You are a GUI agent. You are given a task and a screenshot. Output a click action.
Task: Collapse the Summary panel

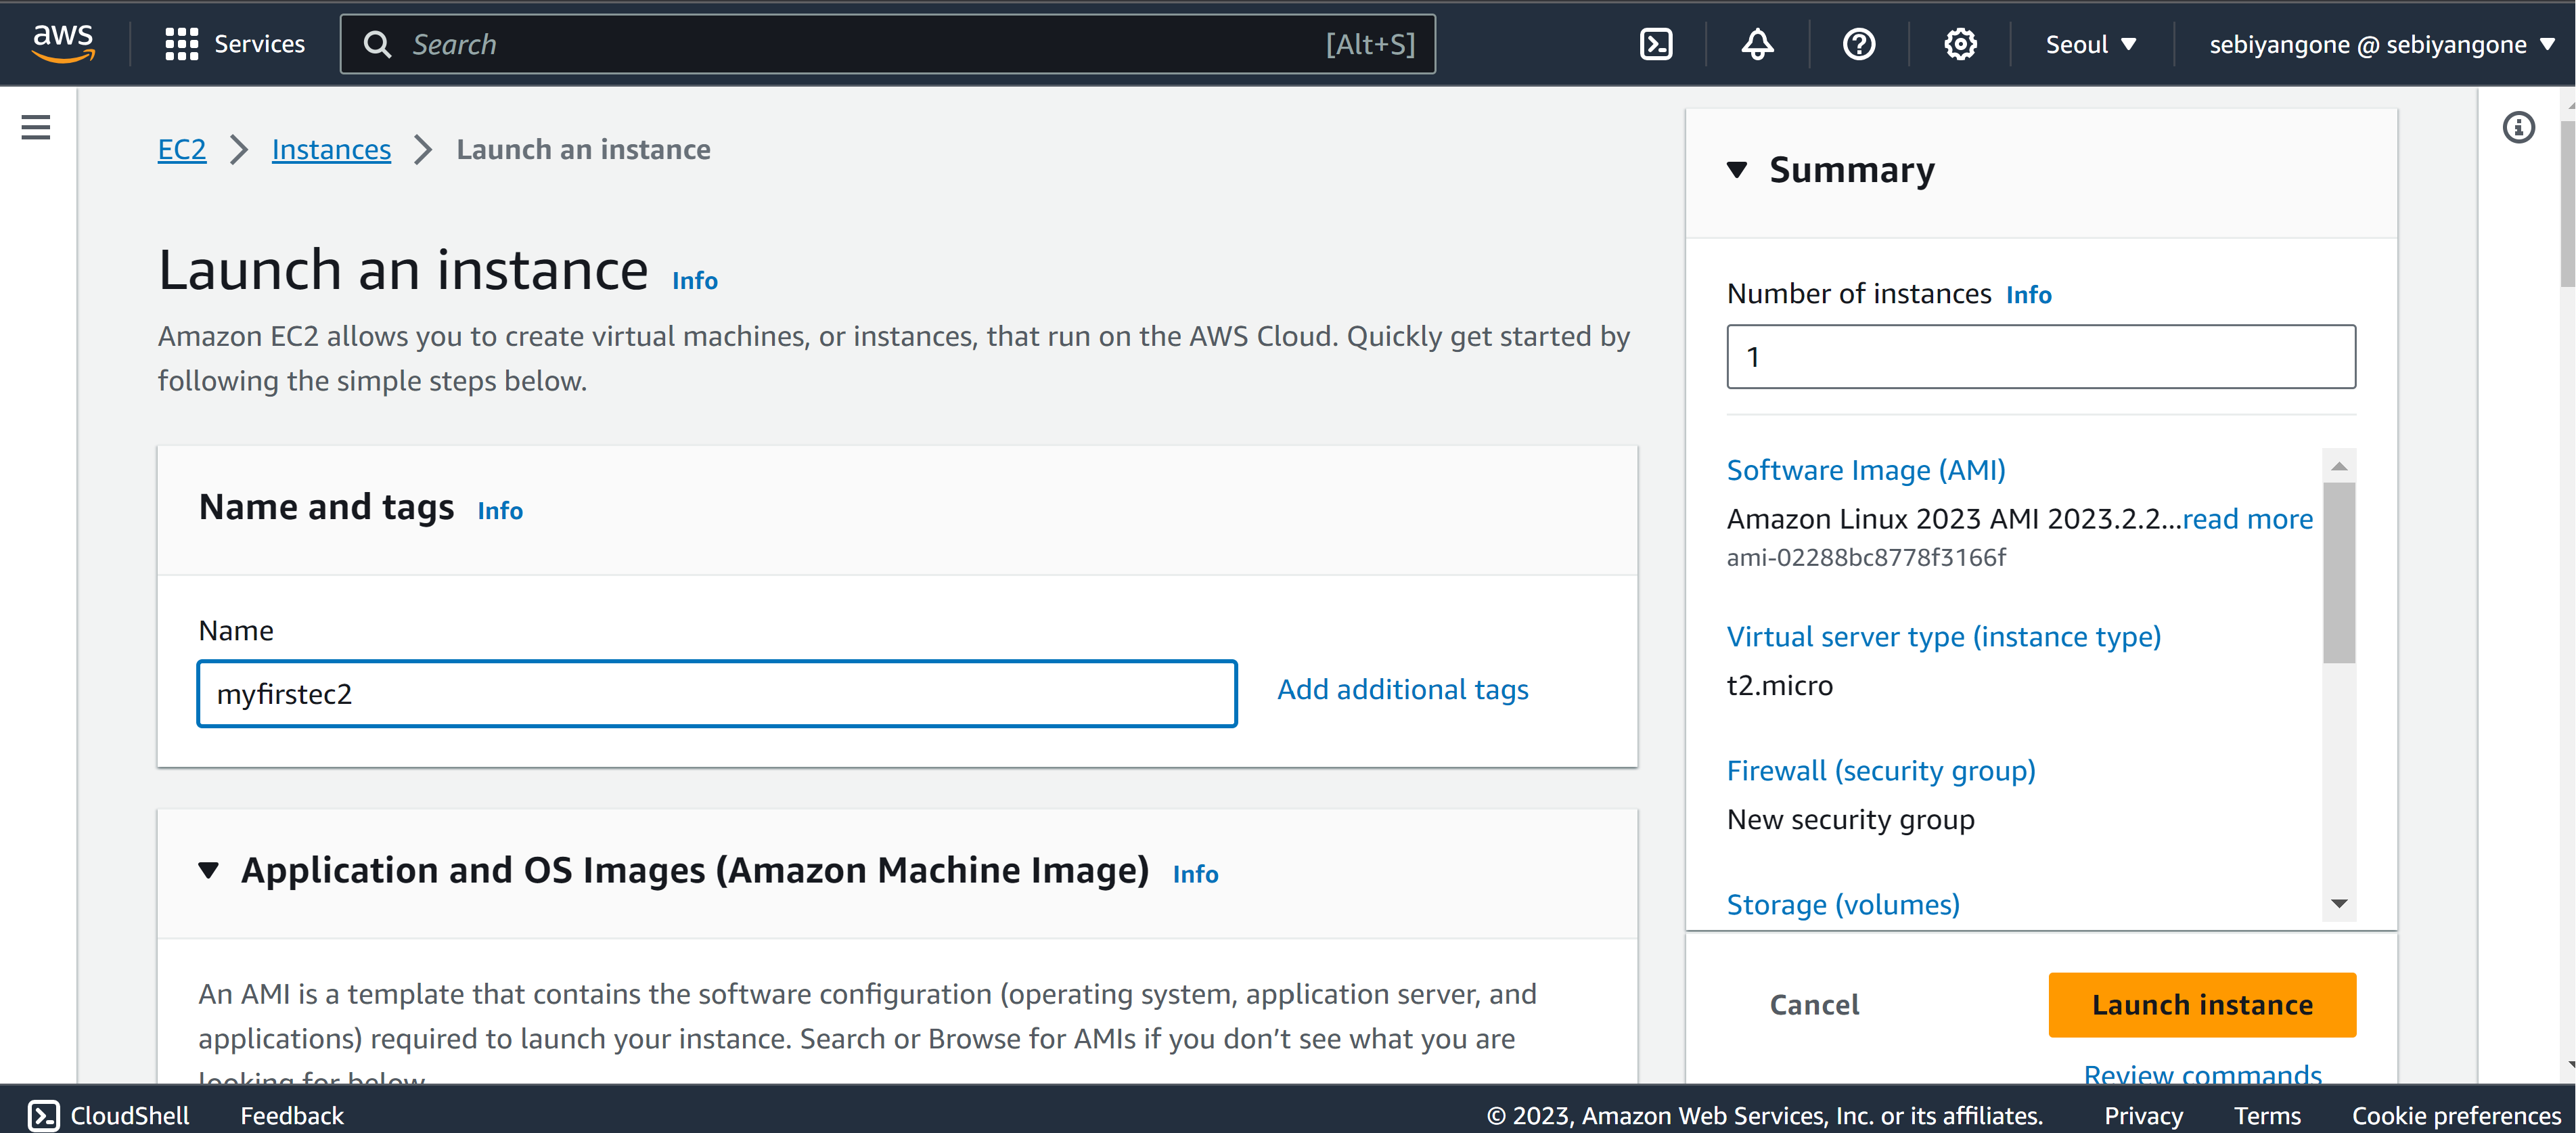click(x=1737, y=170)
